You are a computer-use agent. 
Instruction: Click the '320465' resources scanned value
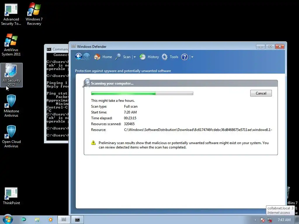[x=129, y=124]
